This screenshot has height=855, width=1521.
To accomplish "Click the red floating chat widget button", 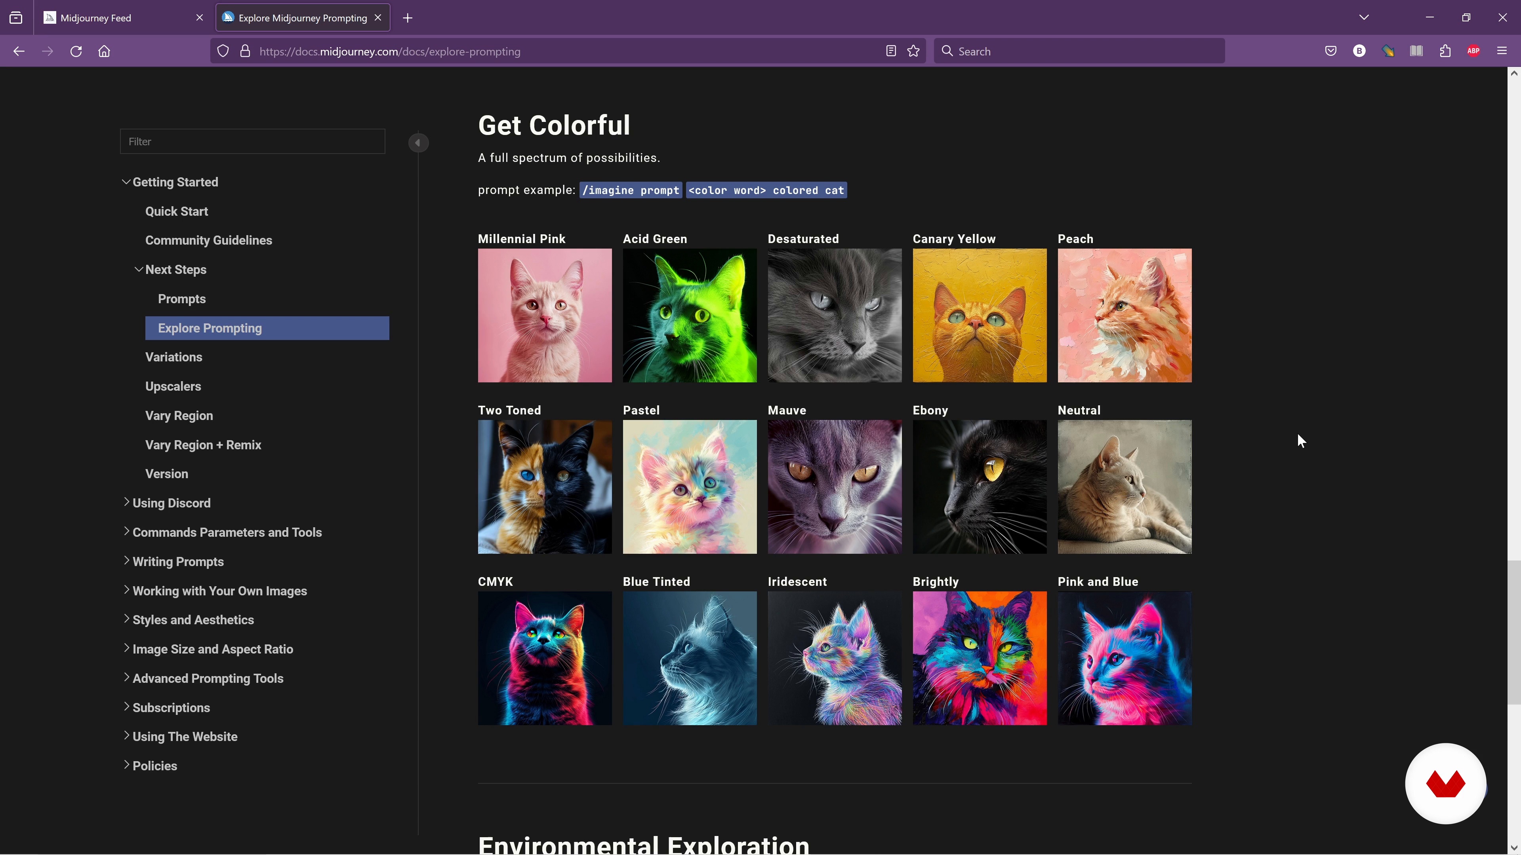I will pyautogui.click(x=1445, y=784).
